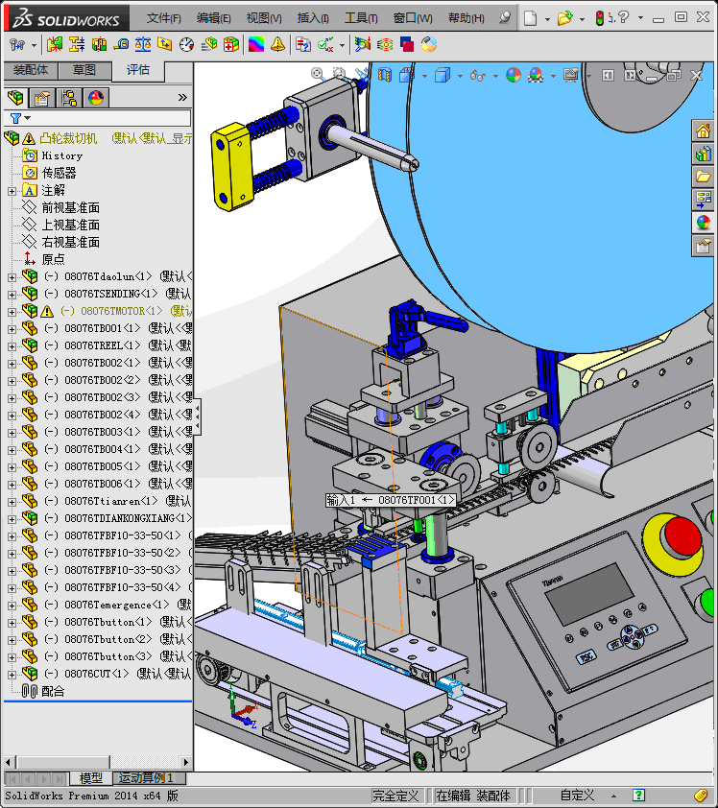Click the Assembly Visualization icon

click(x=208, y=45)
